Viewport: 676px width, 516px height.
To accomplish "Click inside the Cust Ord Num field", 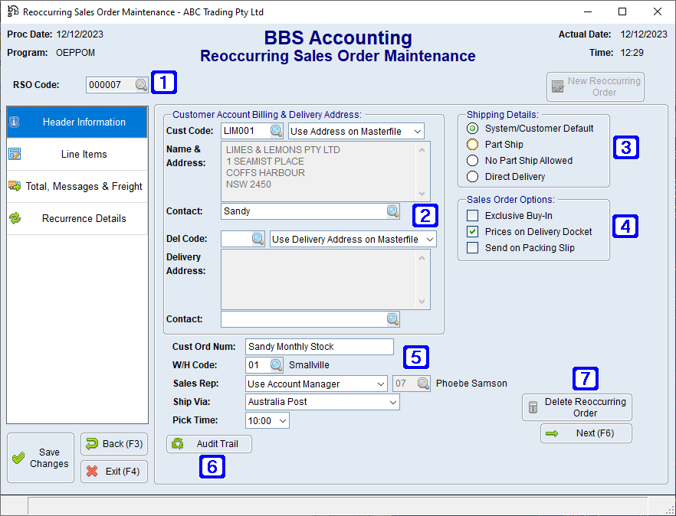I will (x=319, y=347).
